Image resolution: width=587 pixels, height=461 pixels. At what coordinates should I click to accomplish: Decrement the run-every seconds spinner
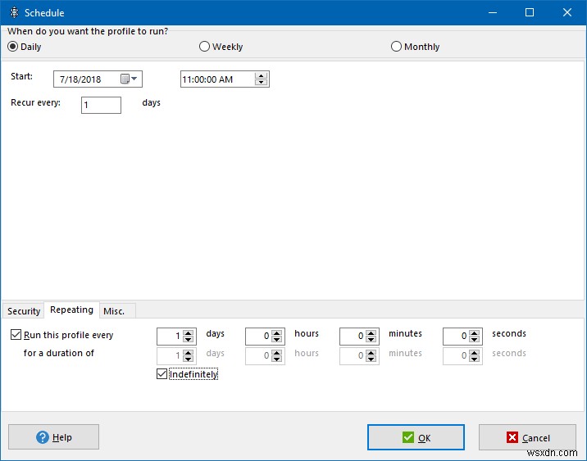point(474,340)
